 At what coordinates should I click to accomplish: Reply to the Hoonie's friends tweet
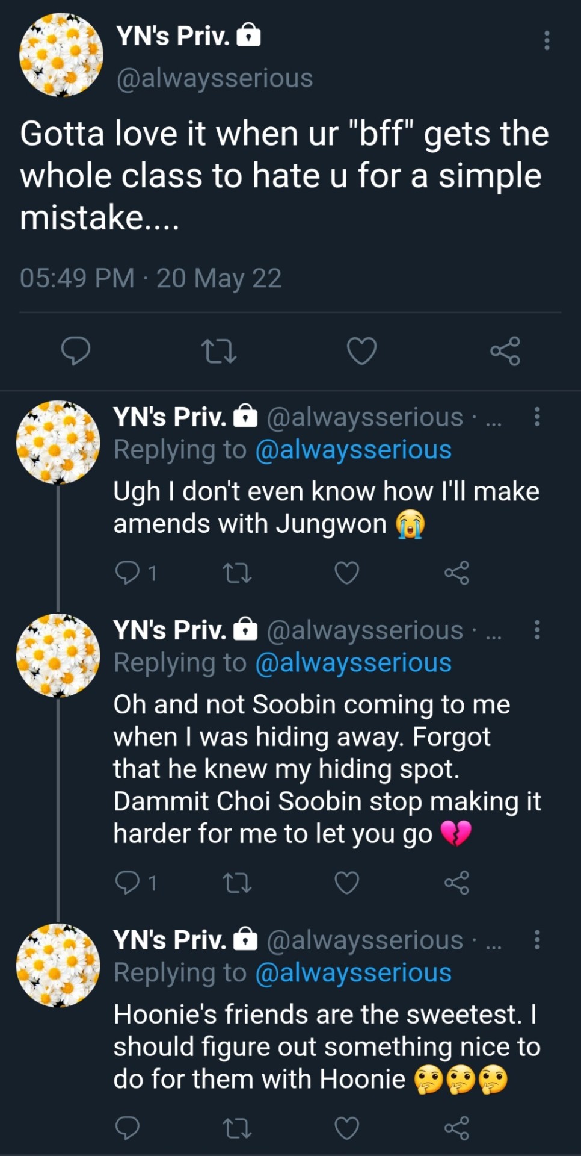(x=128, y=1128)
